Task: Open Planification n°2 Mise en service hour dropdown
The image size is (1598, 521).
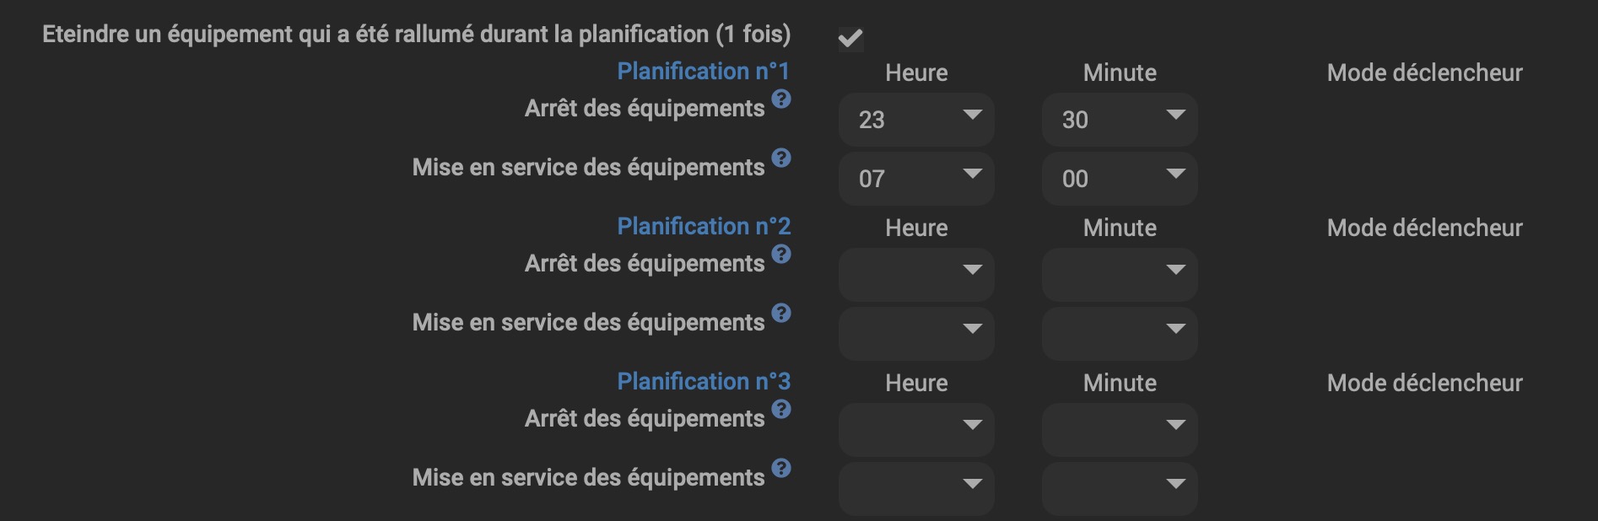Action: pyautogui.click(x=916, y=333)
